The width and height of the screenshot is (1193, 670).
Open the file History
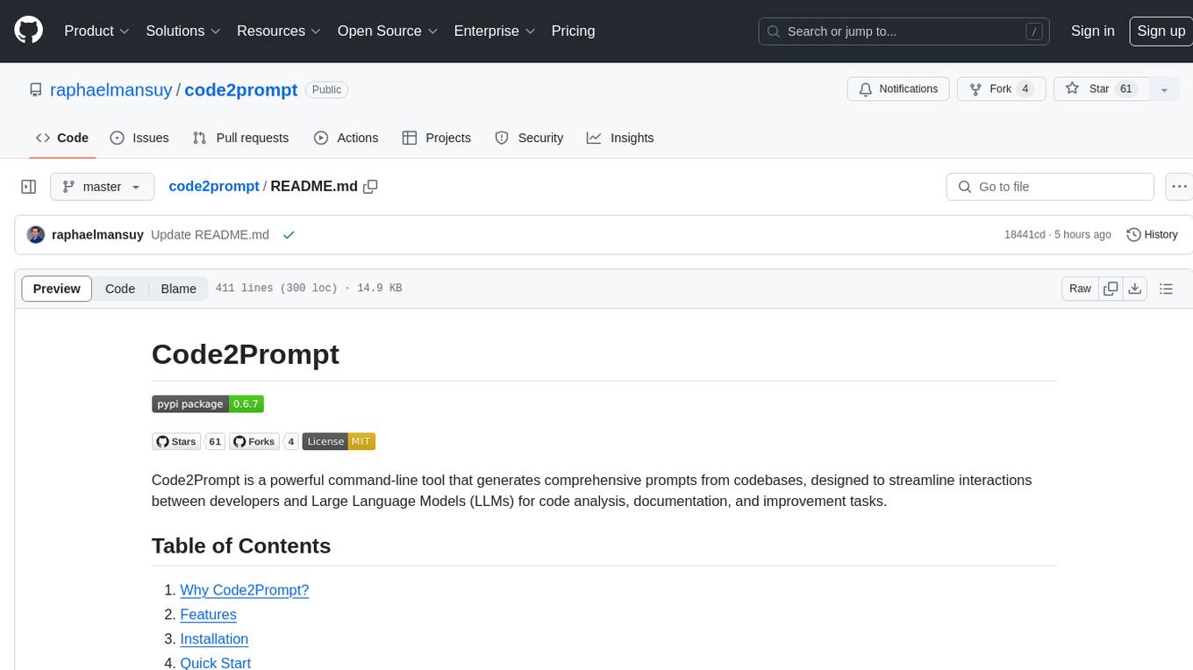click(x=1152, y=235)
